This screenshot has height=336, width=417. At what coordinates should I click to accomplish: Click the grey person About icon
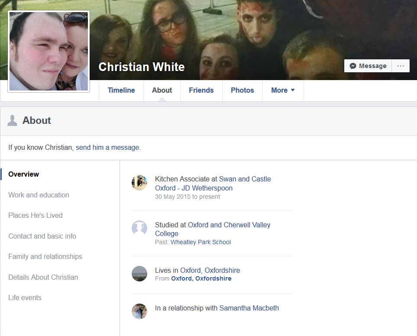(x=12, y=120)
